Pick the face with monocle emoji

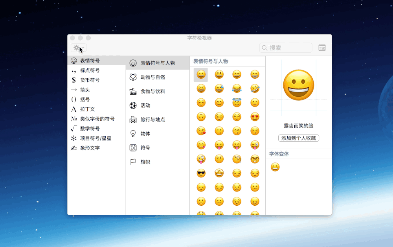click(237, 159)
